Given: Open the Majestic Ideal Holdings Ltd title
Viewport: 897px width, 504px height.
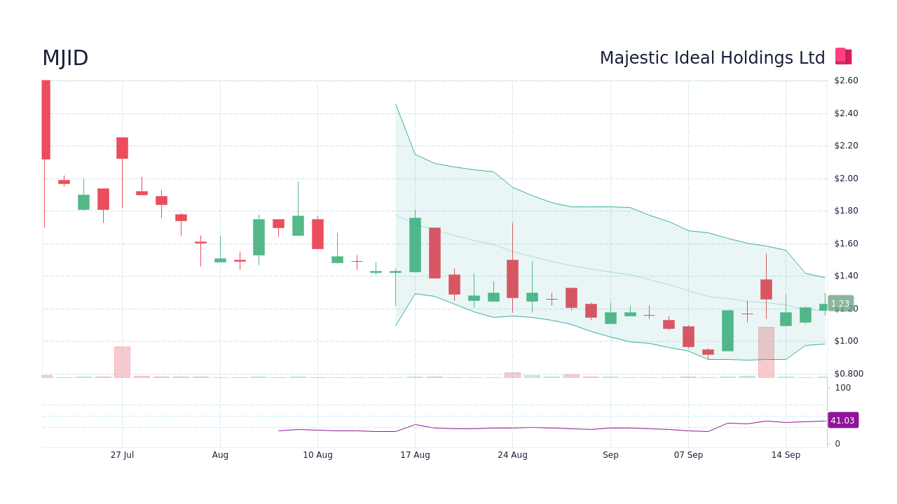Looking at the screenshot, I should pyautogui.click(x=712, y=57).
